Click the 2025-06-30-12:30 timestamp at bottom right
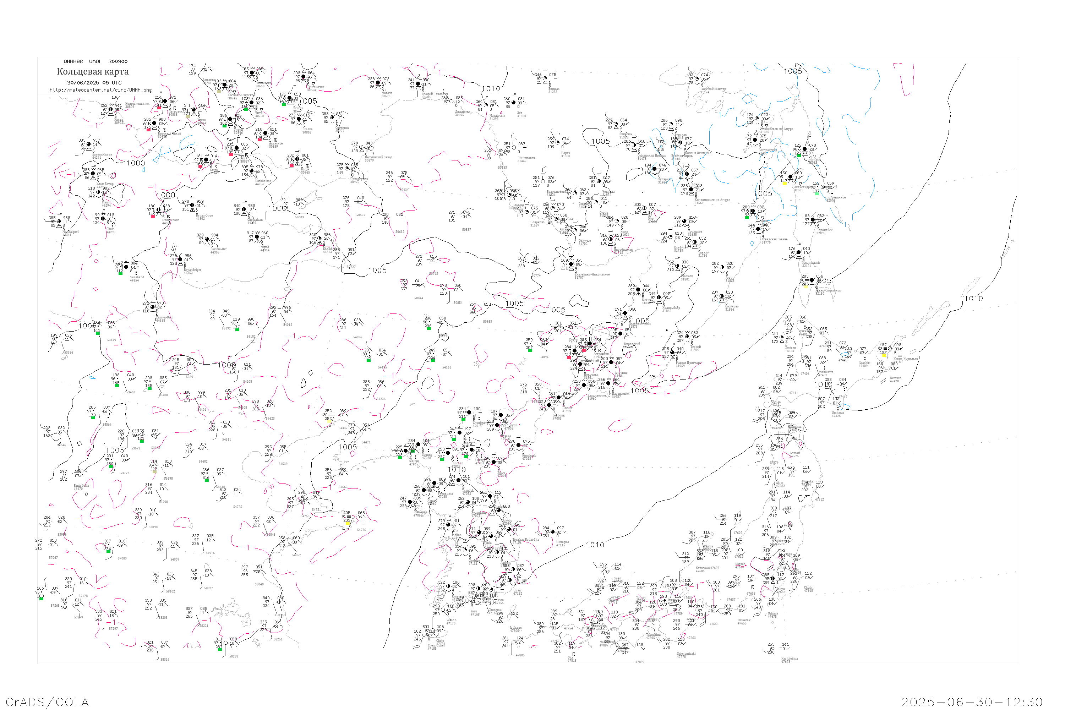Screen dimensions: 1065x710 click(972, 702)
